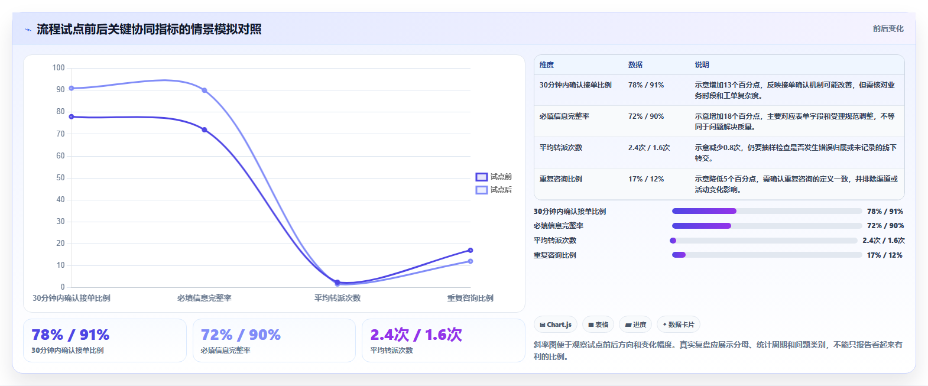Click the 72% / 90% value beside progress bar

click(x=885, y=226)
